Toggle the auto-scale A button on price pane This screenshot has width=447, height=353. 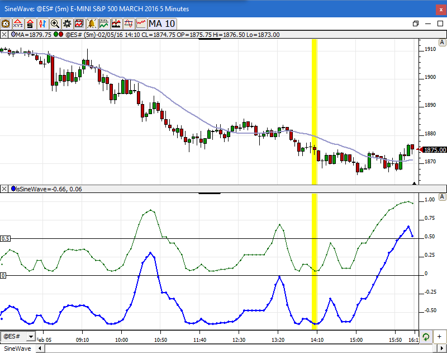coord(441,43)
